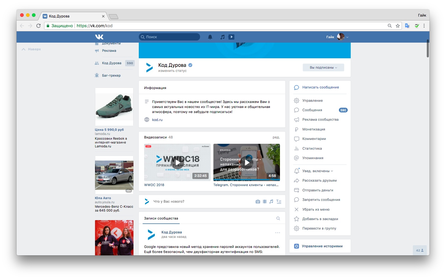Screen dimensions: 446x279
Task: Expand 'Увед. включены' notifications dropdown
Action: coord(318,171)
